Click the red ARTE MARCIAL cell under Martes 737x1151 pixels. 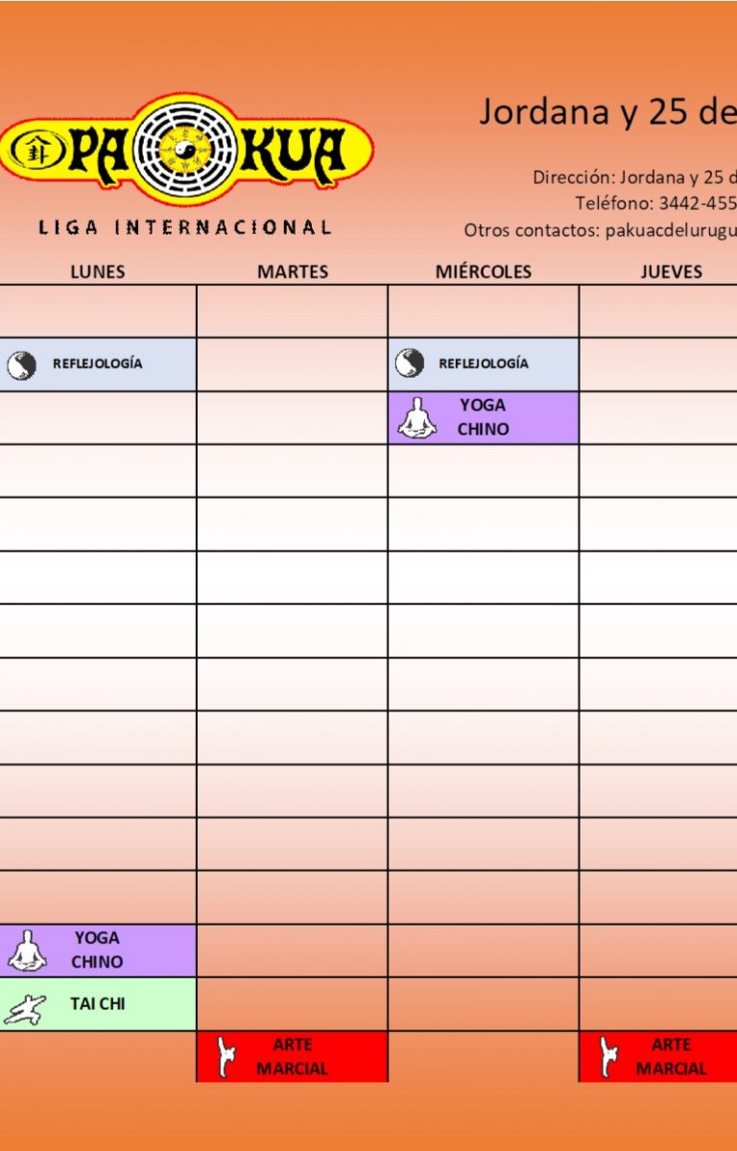coord(293,1056)
